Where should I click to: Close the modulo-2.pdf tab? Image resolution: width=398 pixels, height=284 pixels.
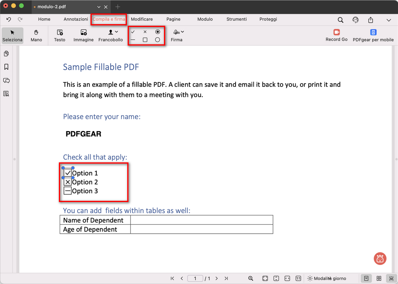tap(106, 7)
